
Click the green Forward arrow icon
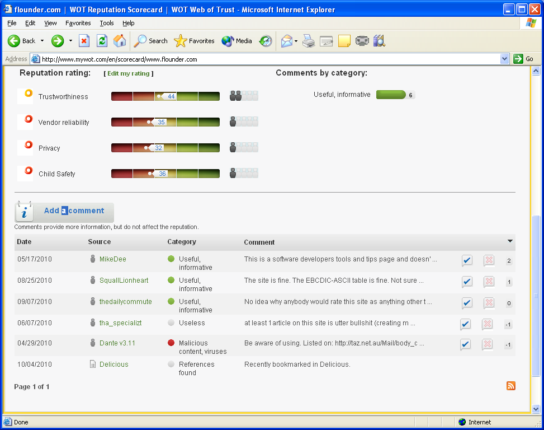coord(58,41)
